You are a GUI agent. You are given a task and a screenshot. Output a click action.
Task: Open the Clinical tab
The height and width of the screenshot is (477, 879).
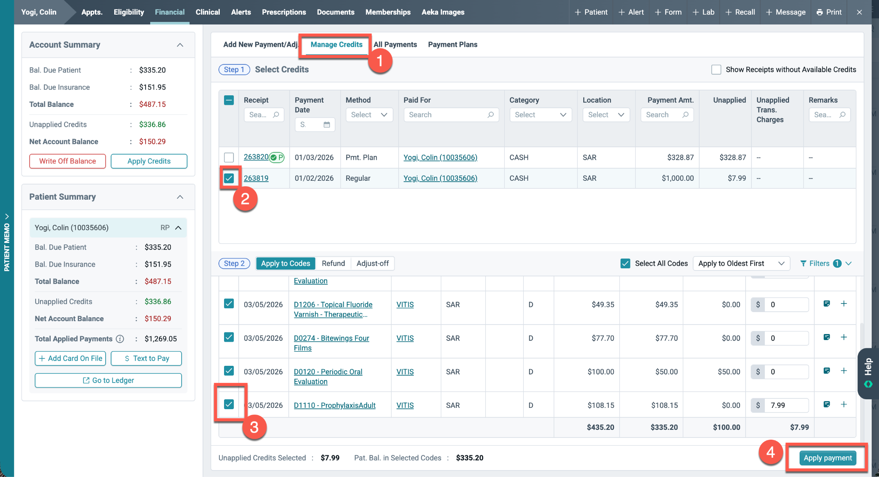point(208,12)
